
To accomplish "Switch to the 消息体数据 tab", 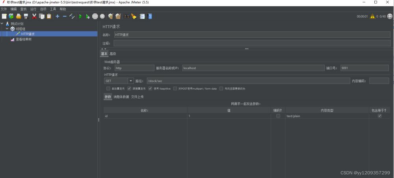I will pyautogui.click(x=121, y=97).
